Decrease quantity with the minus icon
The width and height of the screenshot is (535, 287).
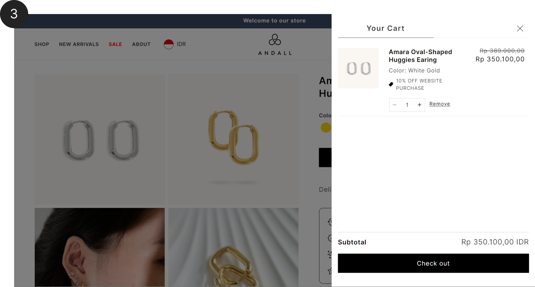tap(395, 105)
